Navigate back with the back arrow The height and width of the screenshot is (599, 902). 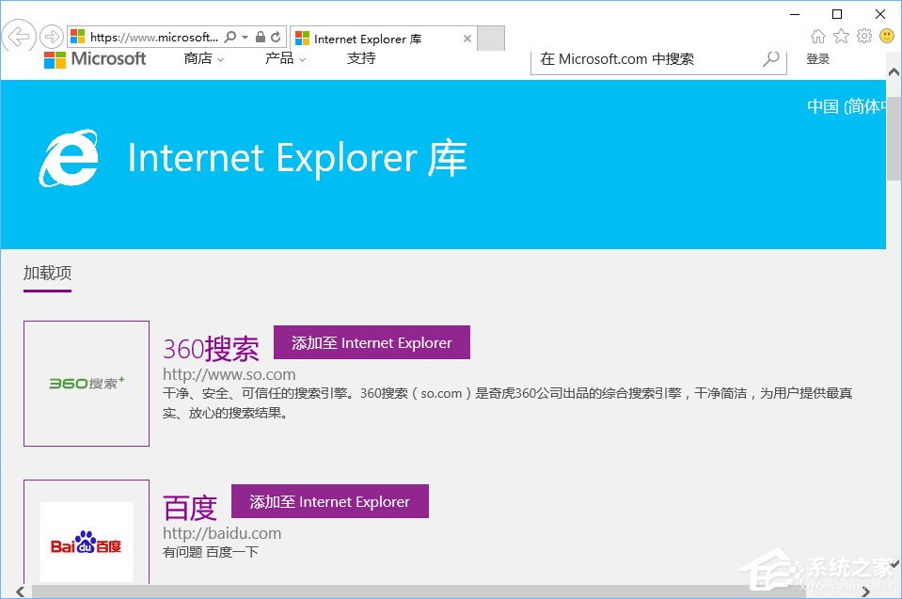19,36
